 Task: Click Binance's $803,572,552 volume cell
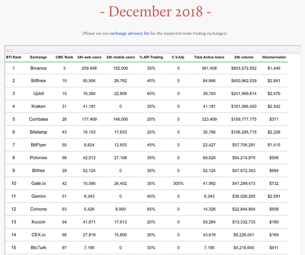(243, 68)
